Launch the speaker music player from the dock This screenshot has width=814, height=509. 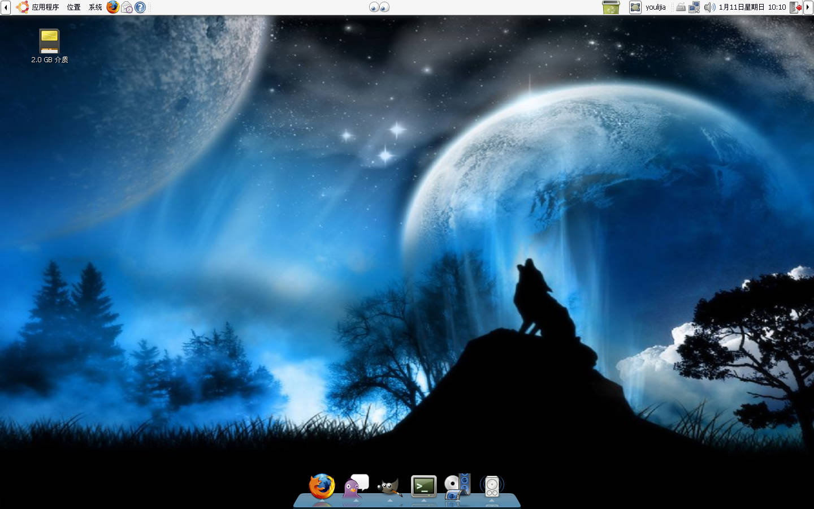492,486
